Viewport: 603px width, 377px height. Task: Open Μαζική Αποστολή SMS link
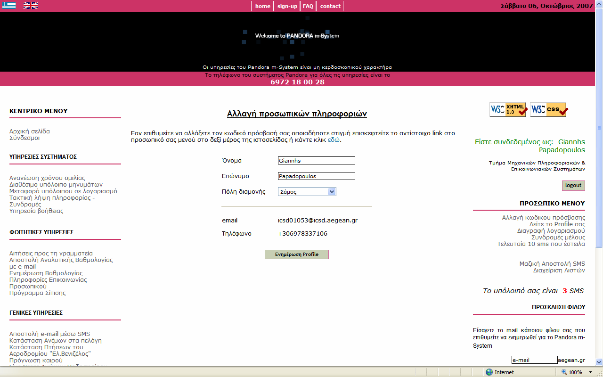pos(552,264)
